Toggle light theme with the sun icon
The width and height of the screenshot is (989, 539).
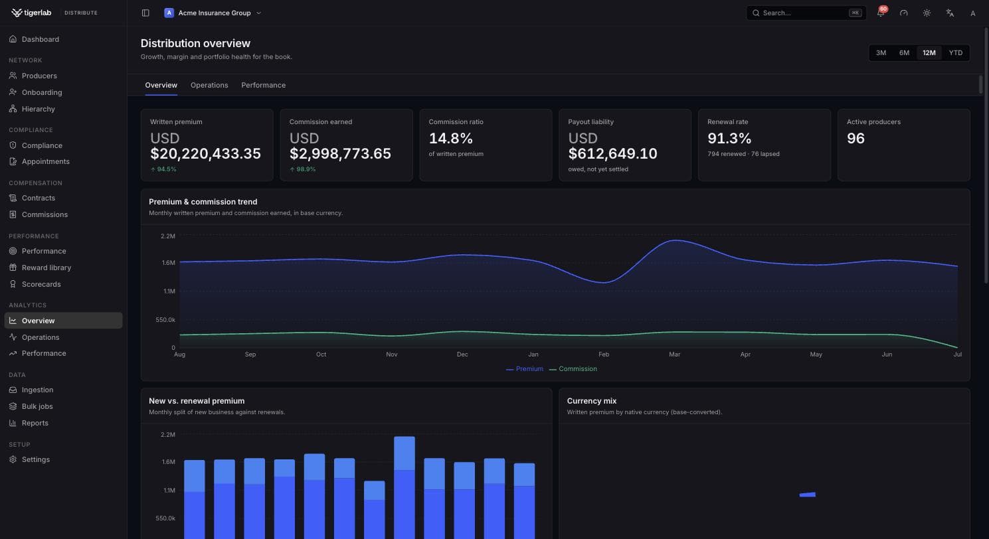tap(927, 13)
